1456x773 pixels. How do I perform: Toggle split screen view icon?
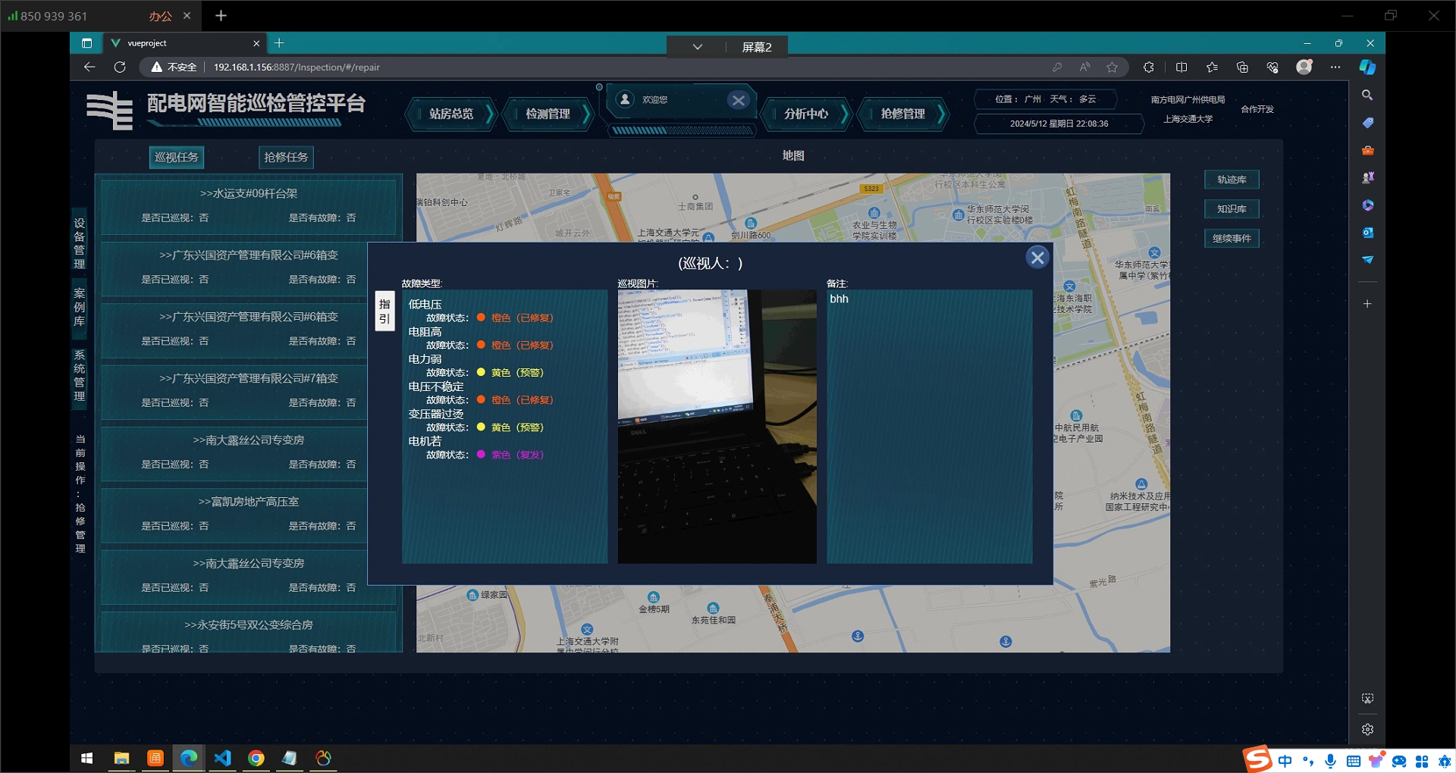(1181, 67)
